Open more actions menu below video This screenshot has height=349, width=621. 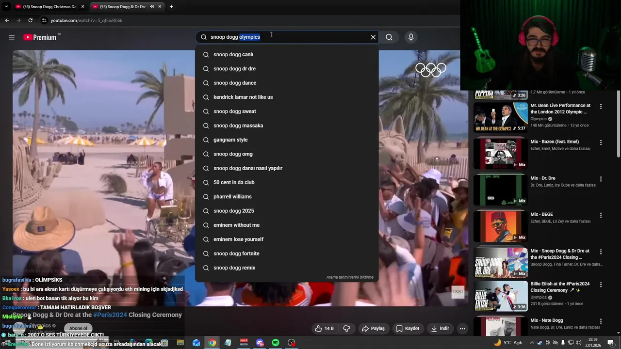click(462, 329)
